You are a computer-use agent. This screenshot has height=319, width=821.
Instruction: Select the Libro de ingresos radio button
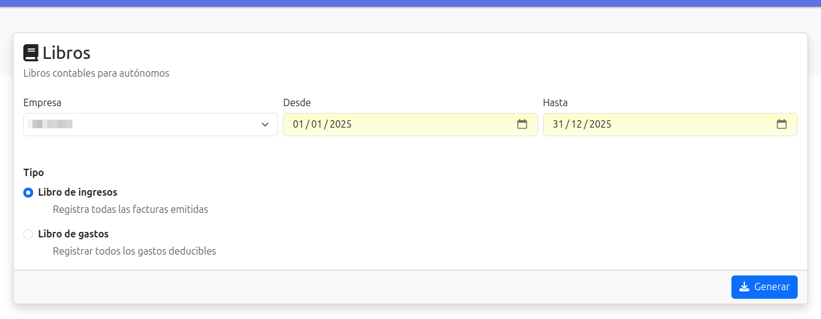[28, 193]
